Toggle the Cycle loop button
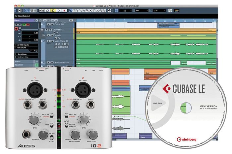232x154 pixels. pos(47,11)
